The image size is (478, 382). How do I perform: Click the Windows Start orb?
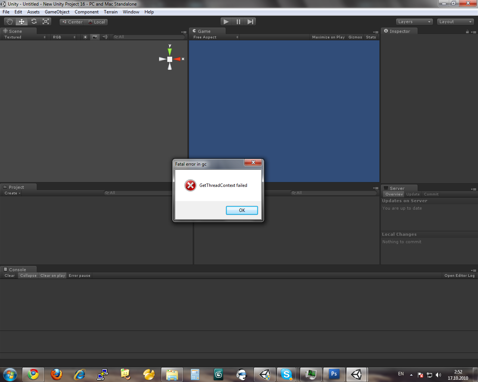(10, 374)
